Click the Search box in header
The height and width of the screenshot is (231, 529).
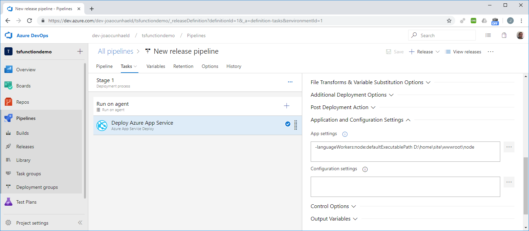coord(442,35)
